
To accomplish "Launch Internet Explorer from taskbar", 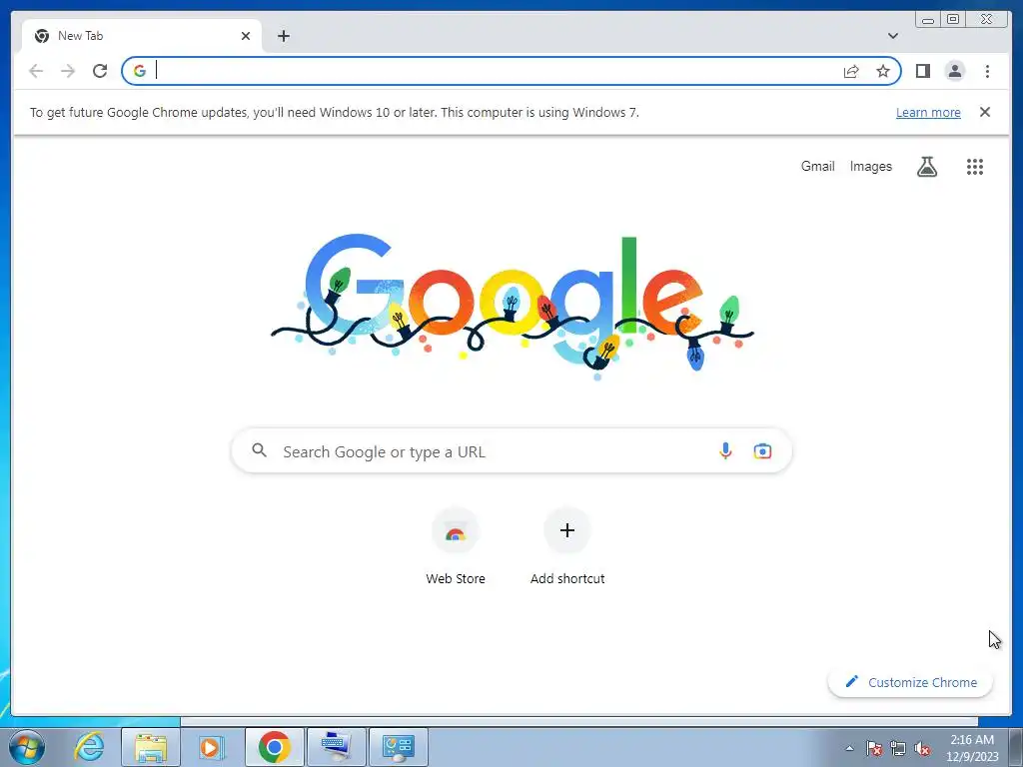I will (89, 747).
